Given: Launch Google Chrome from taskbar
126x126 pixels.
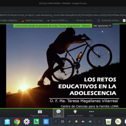Looking at the screenshot, I should pos(17,122).
